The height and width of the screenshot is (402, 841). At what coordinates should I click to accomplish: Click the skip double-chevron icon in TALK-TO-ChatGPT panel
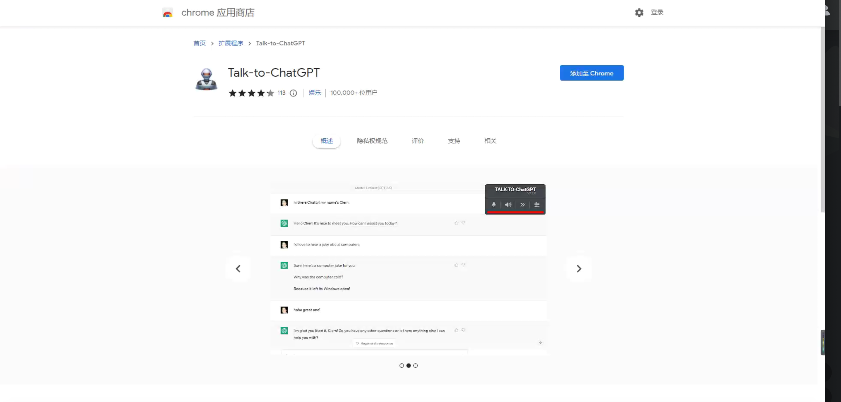pyautogui.click(x=522, y=205)
